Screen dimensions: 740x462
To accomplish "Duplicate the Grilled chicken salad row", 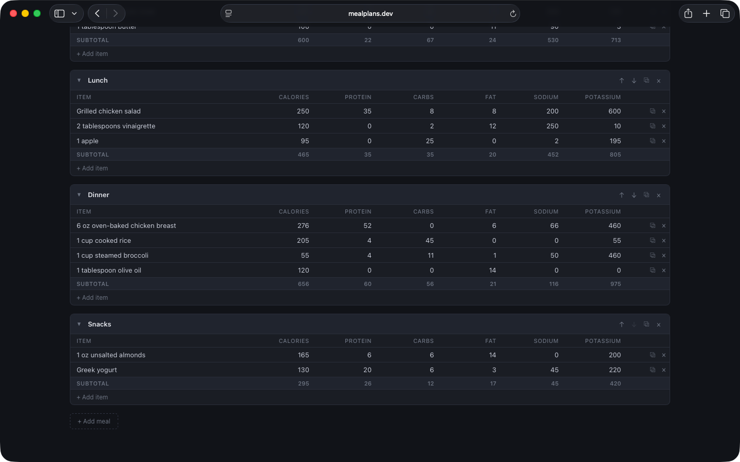I will click(652, 111).
